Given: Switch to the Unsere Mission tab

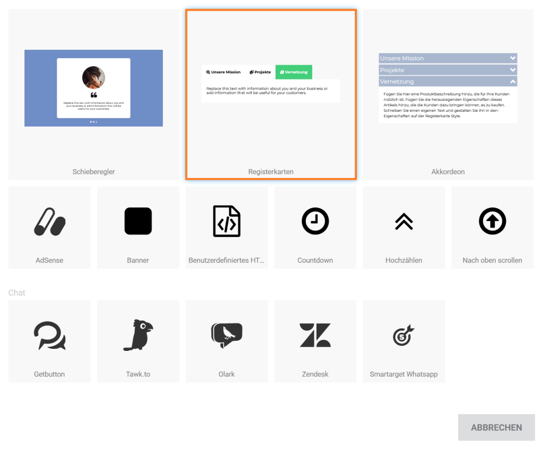Looking at the screenshot, I should (x=223, y=72).
